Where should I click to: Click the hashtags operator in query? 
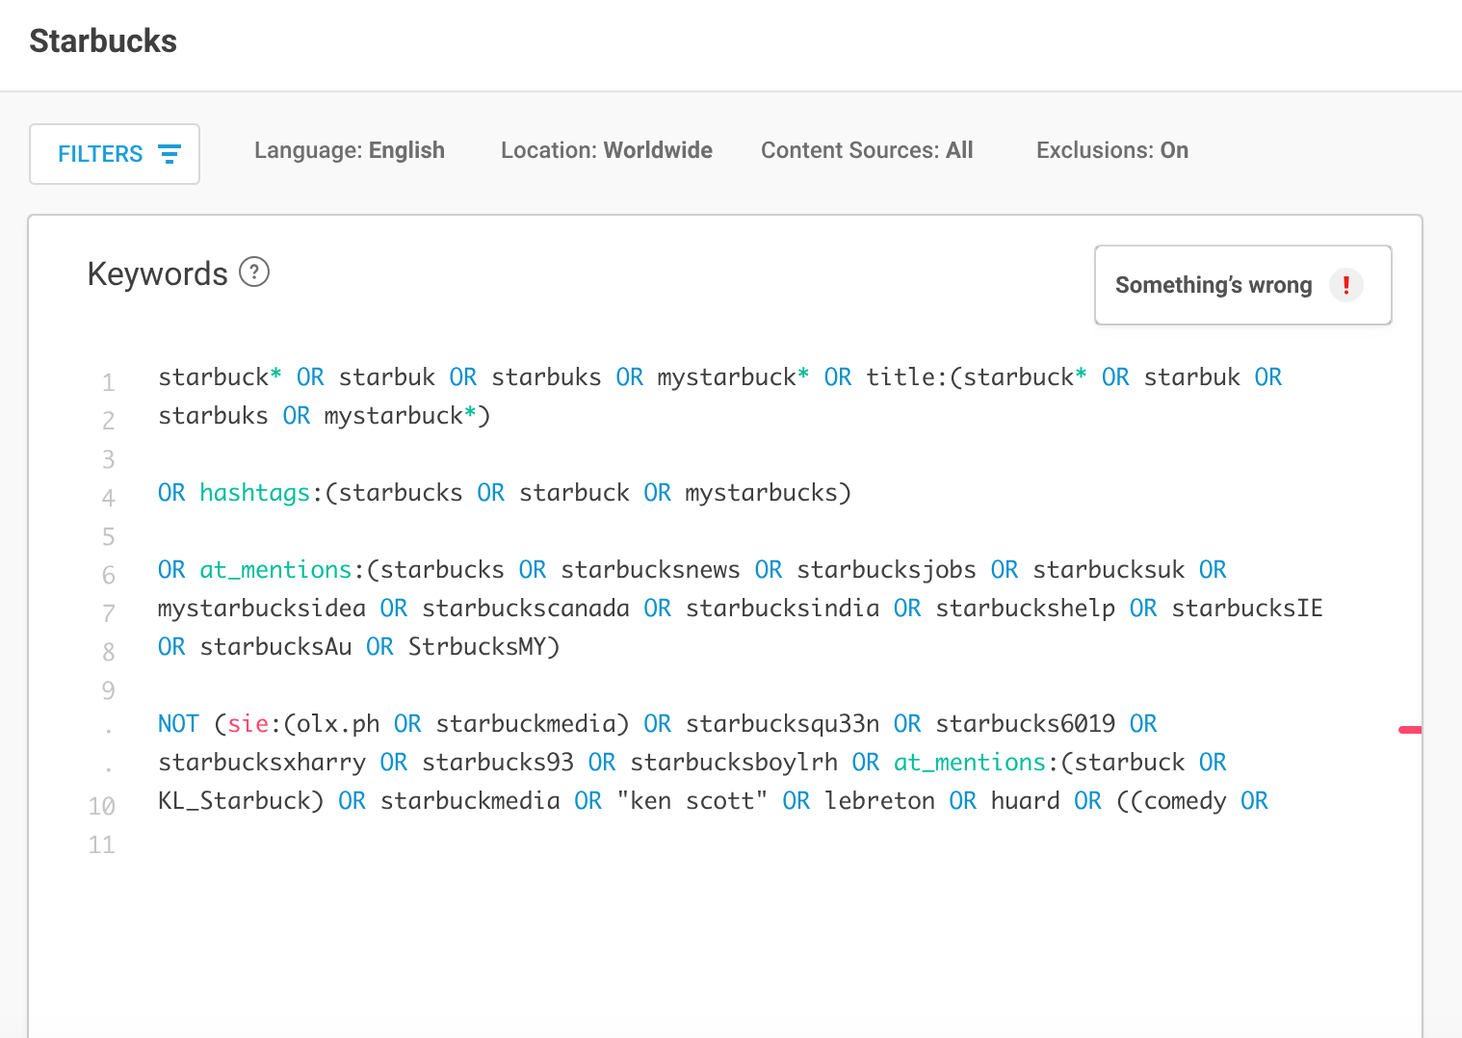(x=255, y=493)
